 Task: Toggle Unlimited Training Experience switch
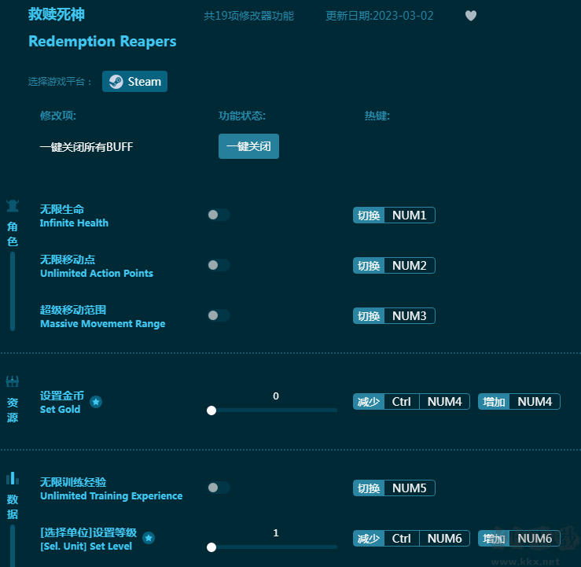(x=219, y=488)
